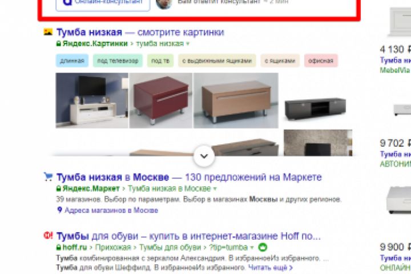Screen dimensions: 411x274
Task: Open the dark red cabinet thumbnail
Action: (x=161, y=100)
